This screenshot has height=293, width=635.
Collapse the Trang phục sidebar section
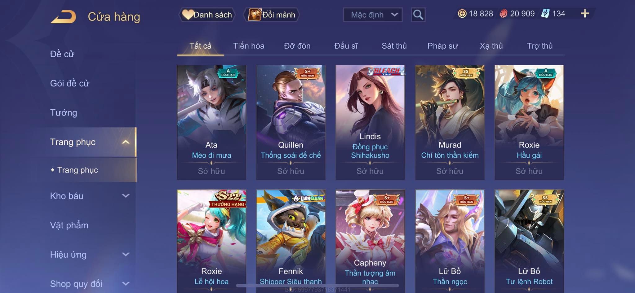click(x=90, y=142)
